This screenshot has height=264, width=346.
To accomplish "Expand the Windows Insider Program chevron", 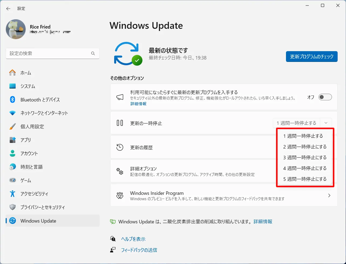I will click(x=329, y=196).
